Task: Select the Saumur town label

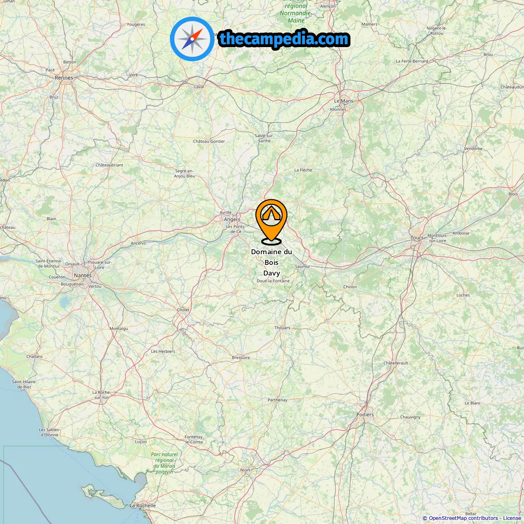Action: tap(303, 267)
